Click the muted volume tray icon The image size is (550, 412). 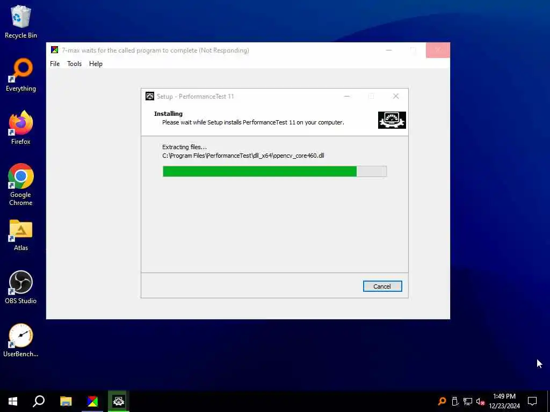[480, 401]
